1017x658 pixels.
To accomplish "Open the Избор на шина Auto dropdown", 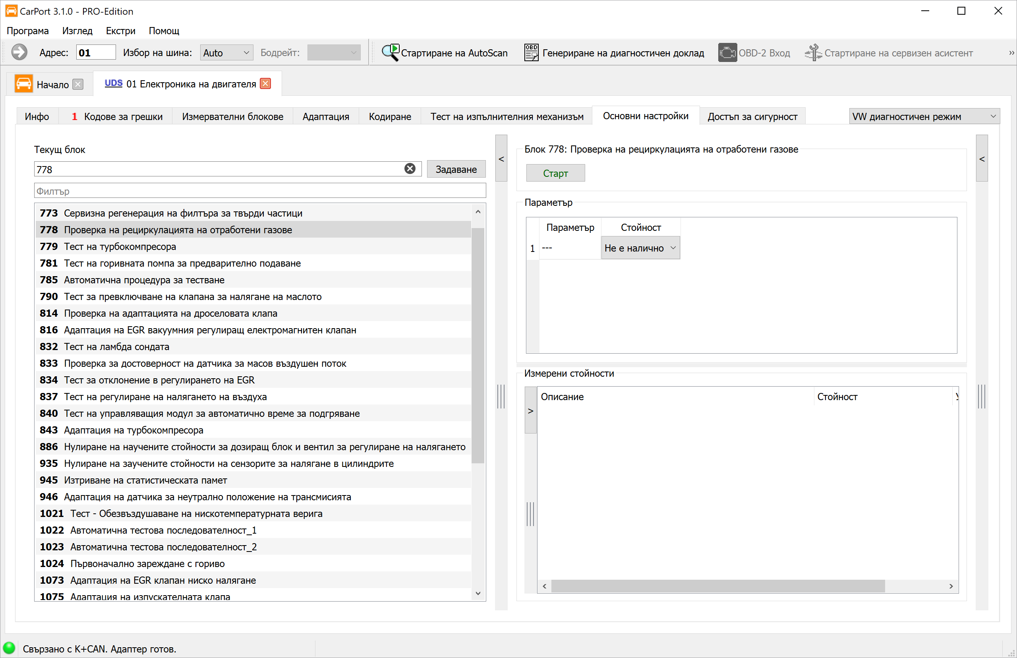I will (226, 52).
